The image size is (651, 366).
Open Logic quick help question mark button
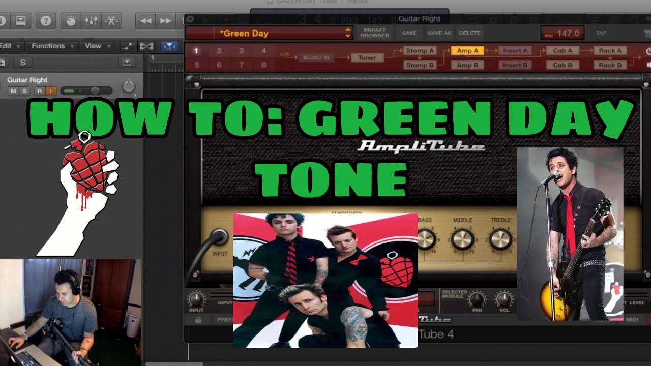(46, 21)
